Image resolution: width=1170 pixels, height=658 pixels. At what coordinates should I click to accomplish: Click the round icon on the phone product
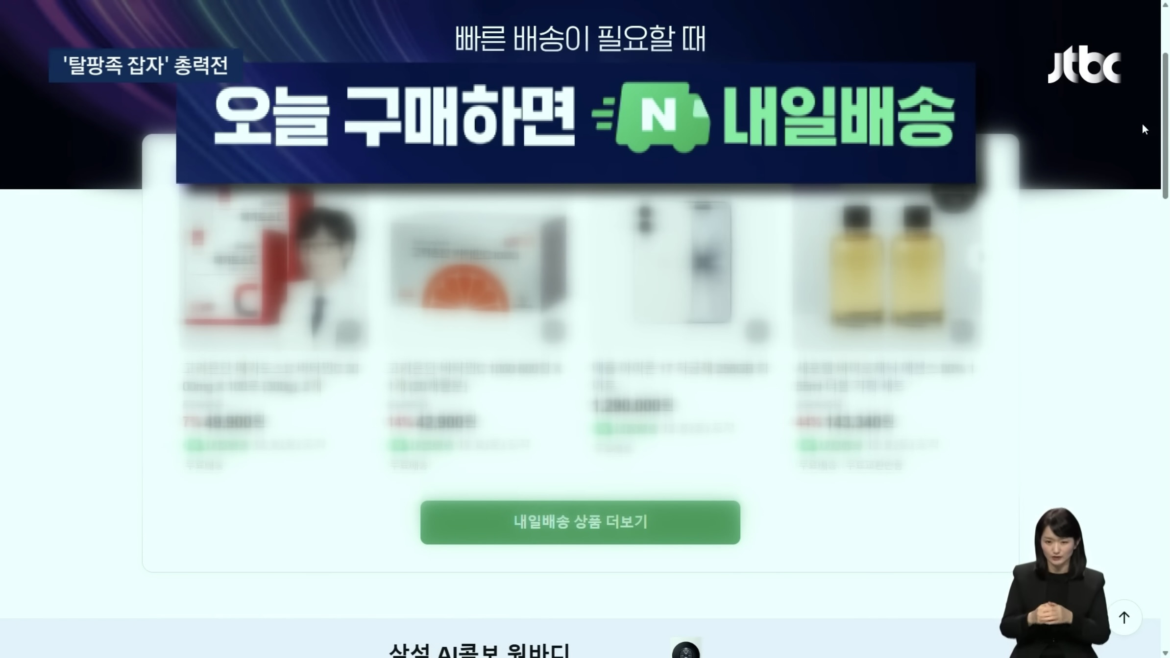coord(757,332)
